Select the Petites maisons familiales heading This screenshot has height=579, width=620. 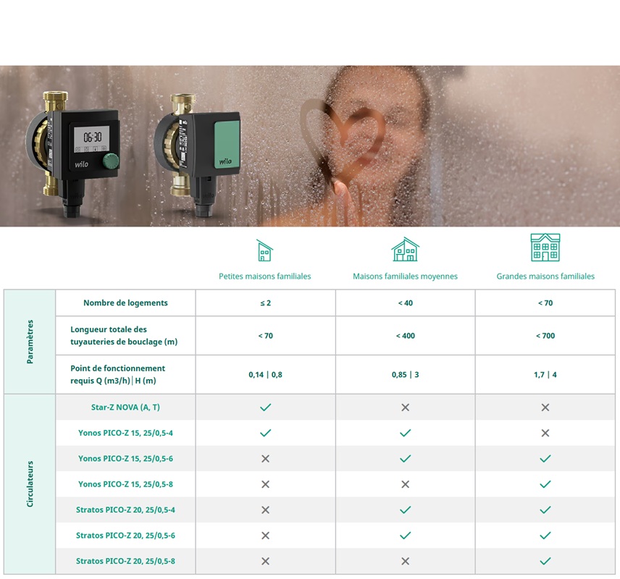coord(265,276)
